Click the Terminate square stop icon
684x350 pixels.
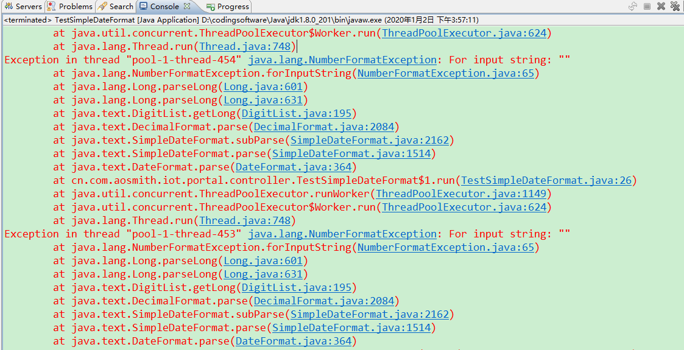(647, 6)
